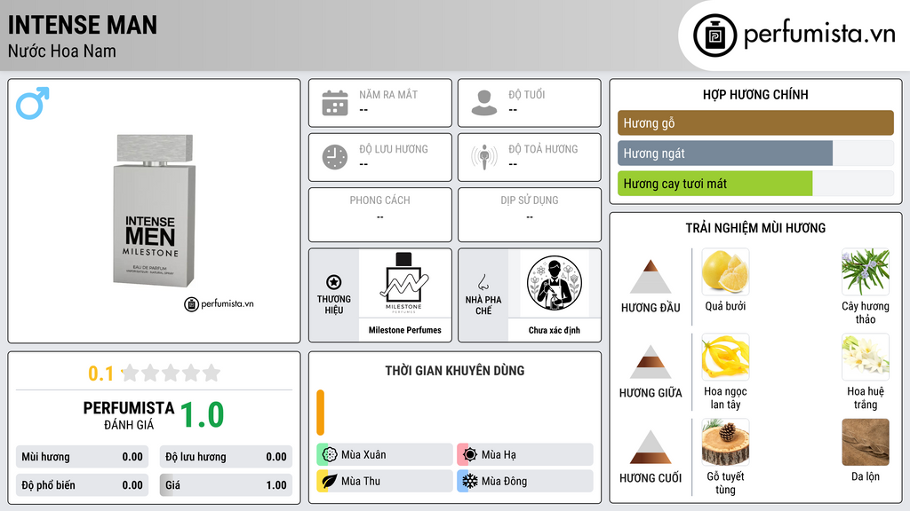Click the TRẢI NGHIỆM MÙI HƯƠNG heading

[x=755, y=228]
